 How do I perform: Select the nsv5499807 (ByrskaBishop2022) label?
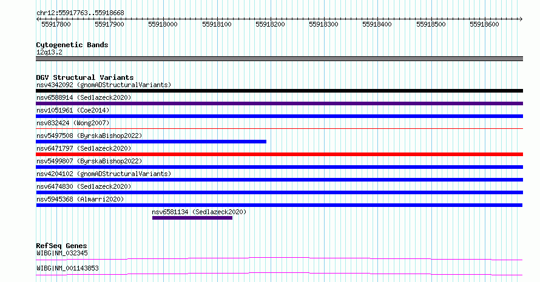(x=89, y=161)
